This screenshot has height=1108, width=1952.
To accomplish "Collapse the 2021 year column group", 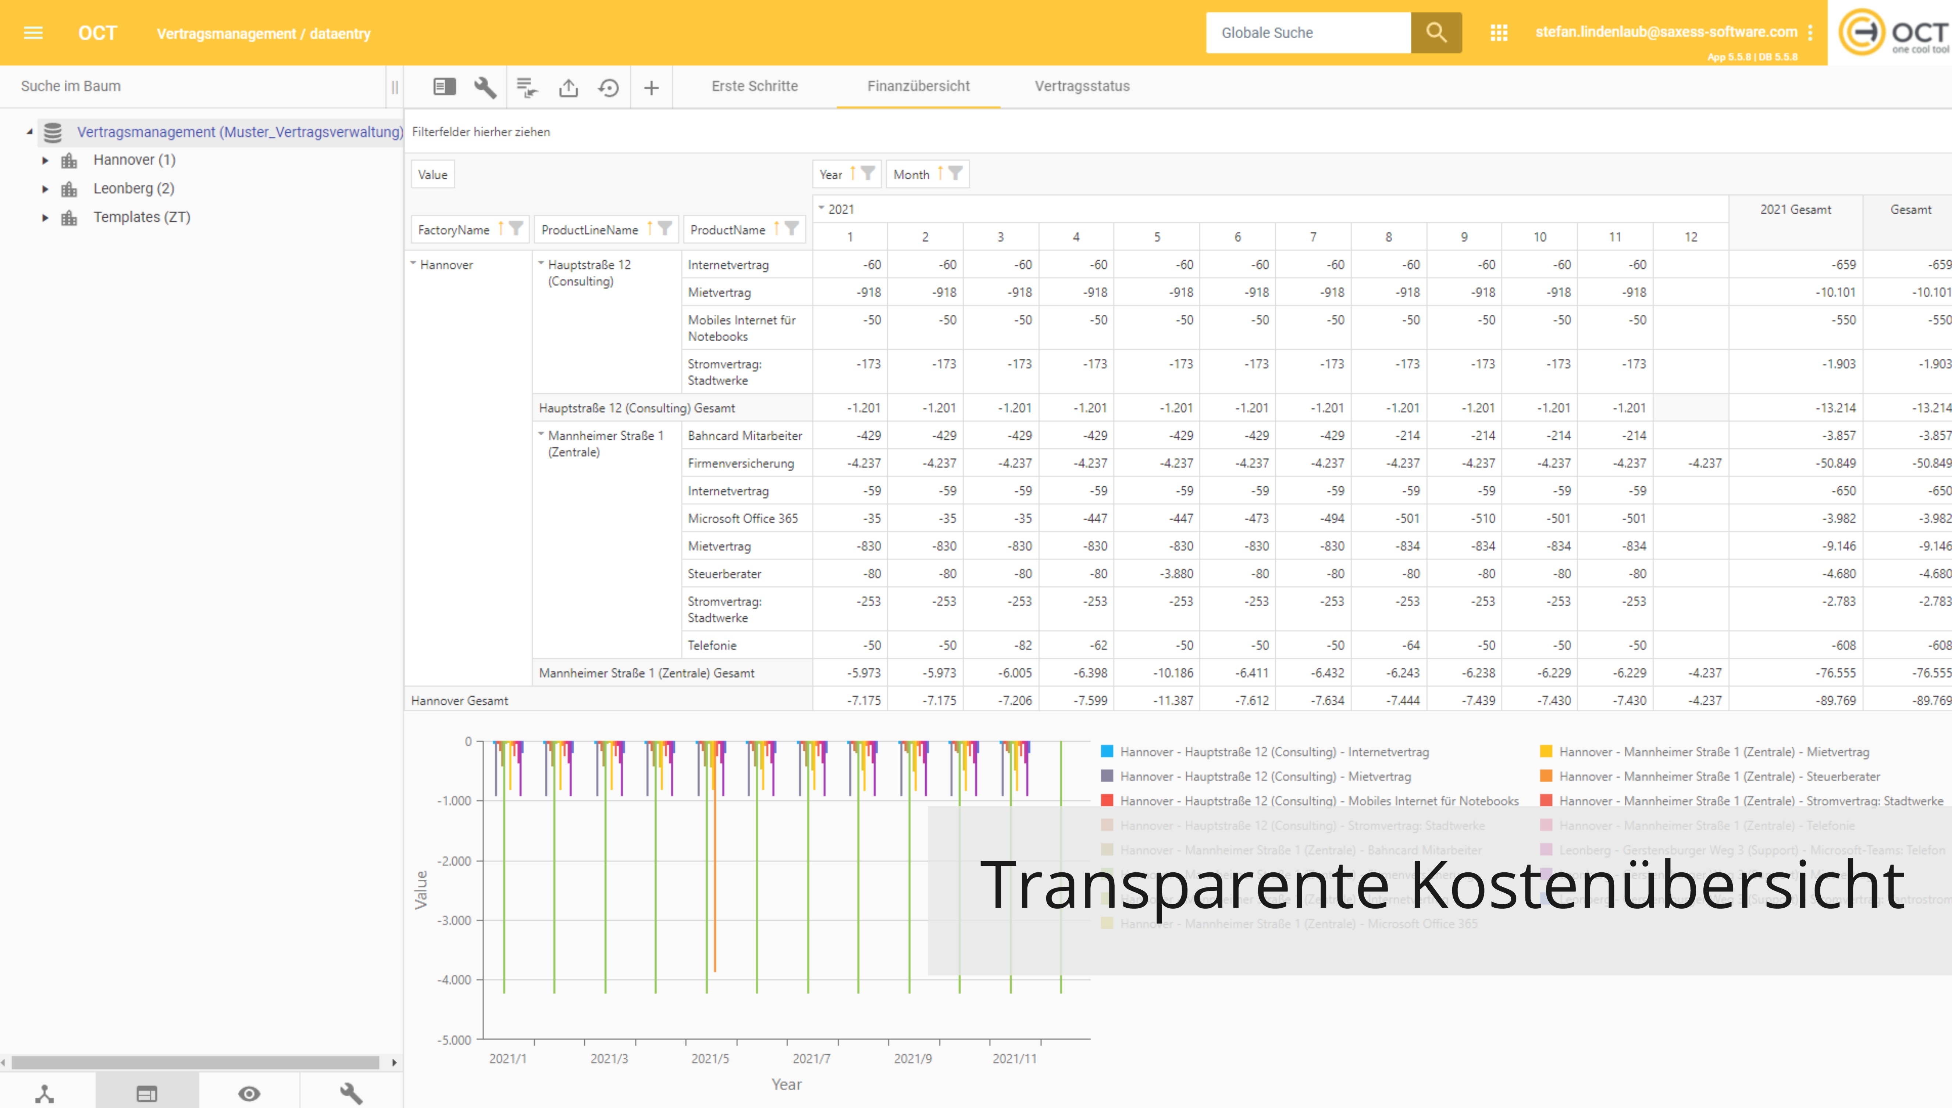I will pos(821,208).
